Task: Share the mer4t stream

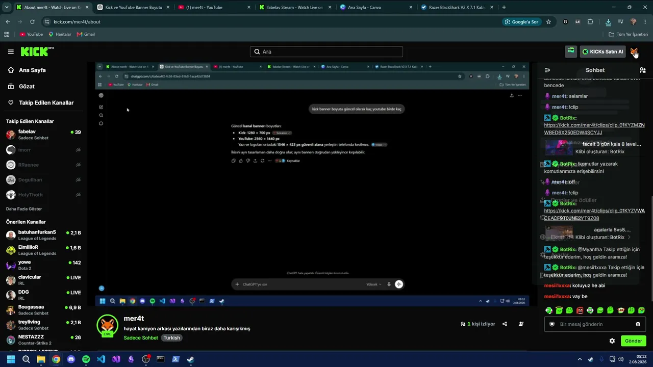Action: [505, 324]
